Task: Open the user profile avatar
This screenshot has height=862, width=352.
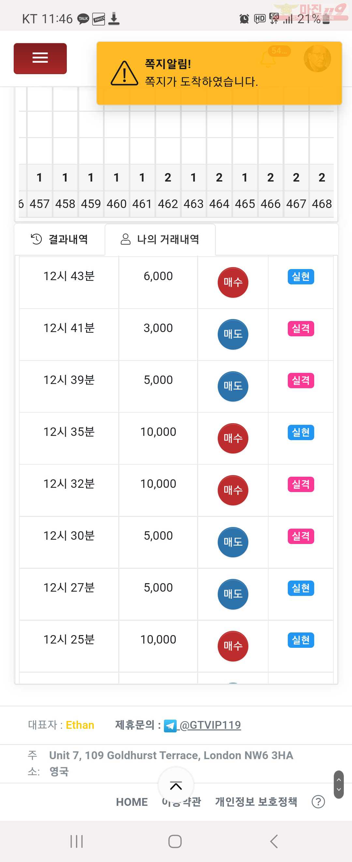Action: point(317,58)
